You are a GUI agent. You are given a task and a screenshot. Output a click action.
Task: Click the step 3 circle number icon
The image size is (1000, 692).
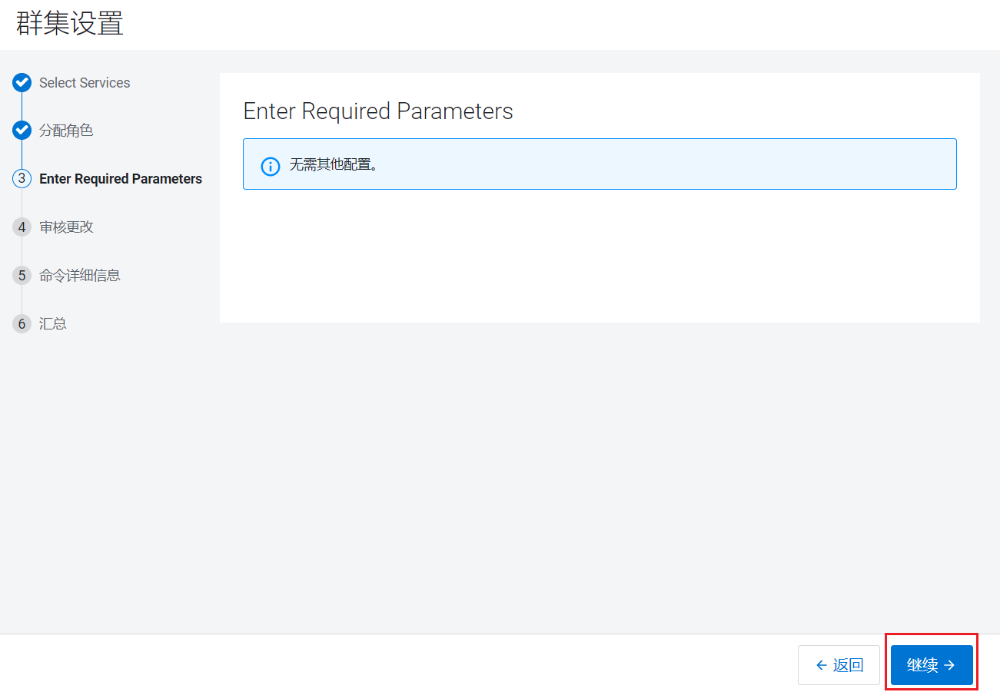pos(22,178)
